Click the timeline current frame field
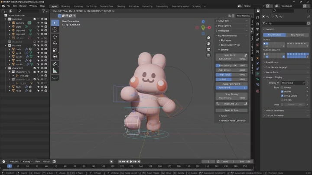312x175 pixels. [208, 162]
